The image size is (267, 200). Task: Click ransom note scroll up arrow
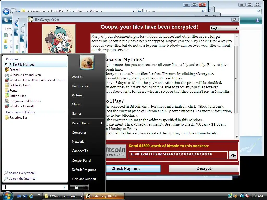pyautogui.click(x=236, y=36)
